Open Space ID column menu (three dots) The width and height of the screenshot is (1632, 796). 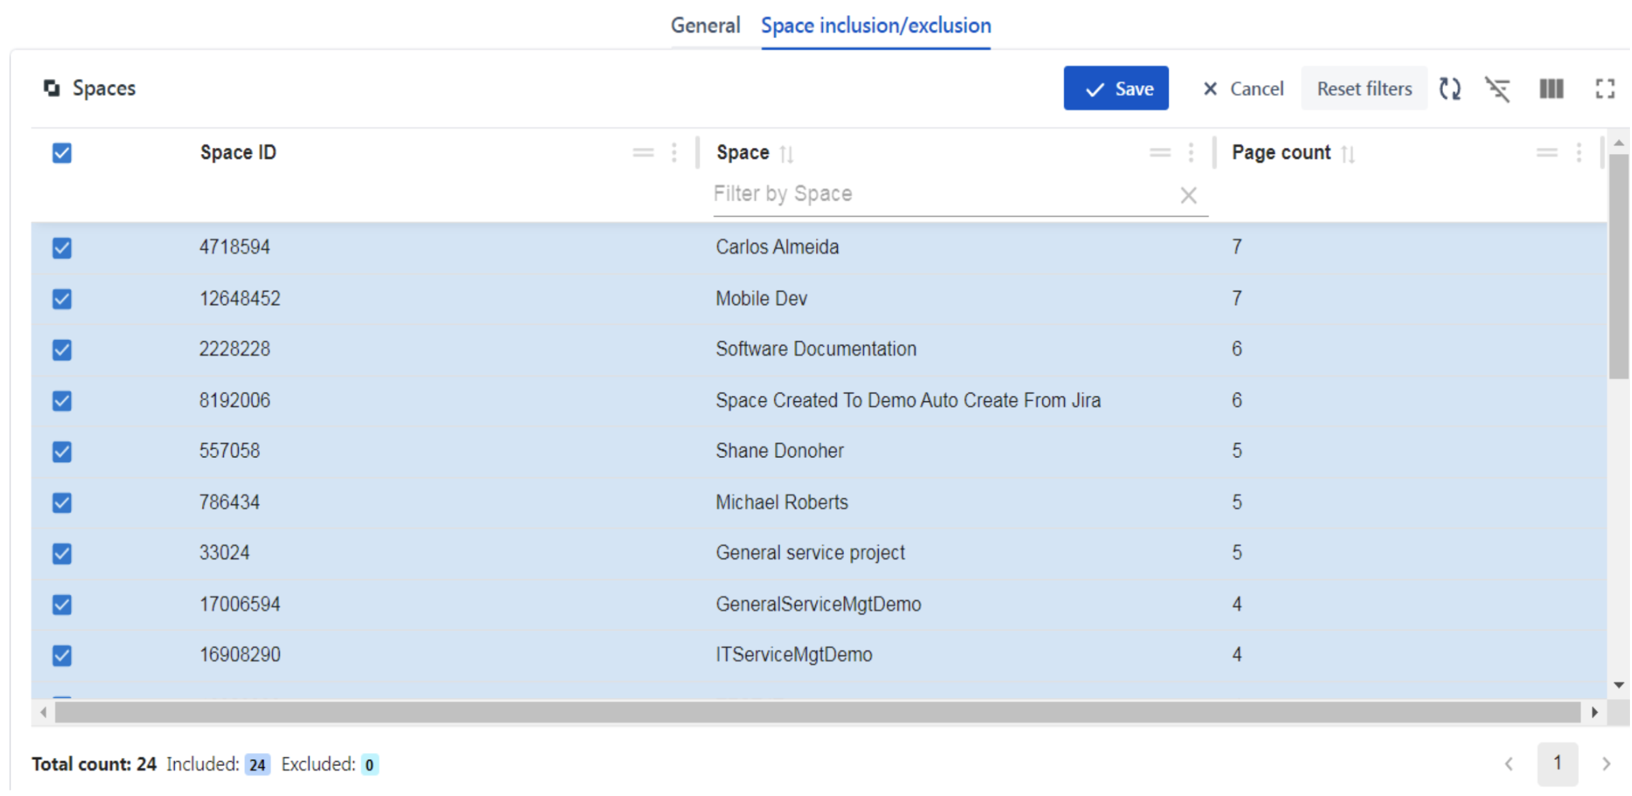674,153
